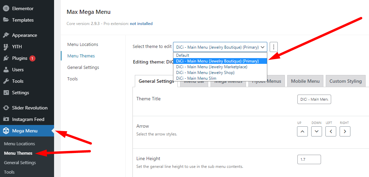Click the 'not installed' Pro extension link
The height and width of the screenshot is (177, 369).
141,24
